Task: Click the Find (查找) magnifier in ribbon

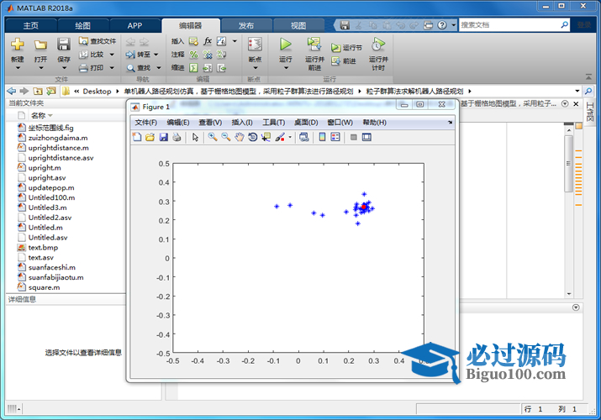Action: point(130,68)
